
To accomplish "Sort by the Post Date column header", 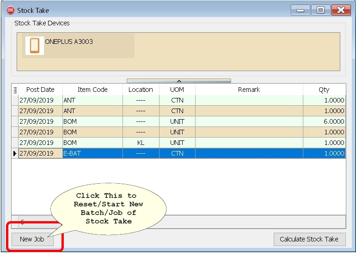I will pos(40,90).
